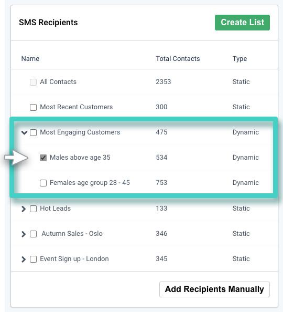Screen dimensions: 283x312
Task: Click the 753 contacts value
Action: point(161,183)
